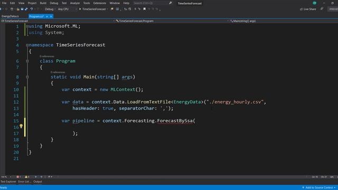Click the MLContext type name

[123, 89]
